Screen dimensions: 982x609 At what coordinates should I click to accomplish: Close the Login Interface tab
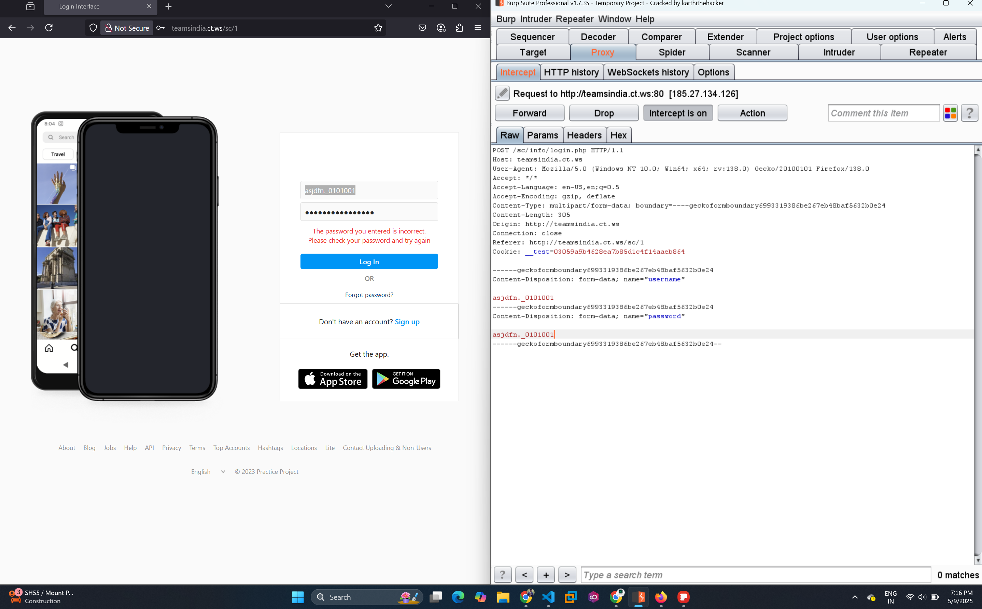pyautogui.click(x=149, y=6)
